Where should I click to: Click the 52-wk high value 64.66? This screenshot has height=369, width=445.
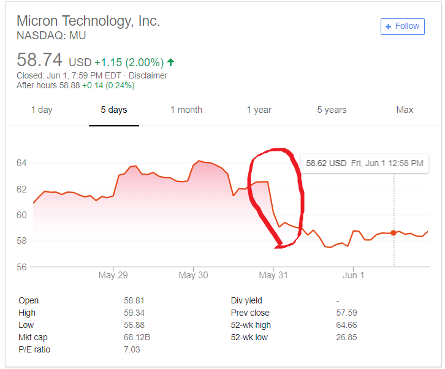tap(346, 325)
